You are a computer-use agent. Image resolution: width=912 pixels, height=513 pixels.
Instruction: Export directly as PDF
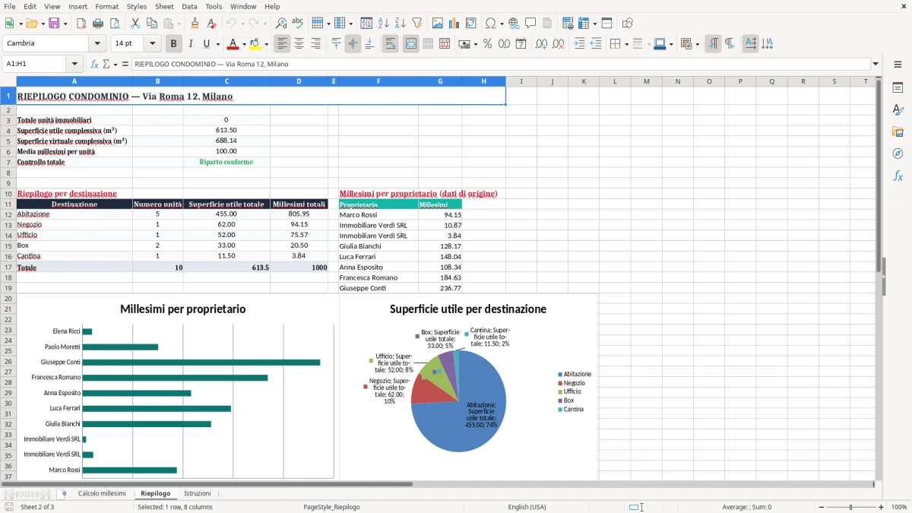tap(82, 24)
